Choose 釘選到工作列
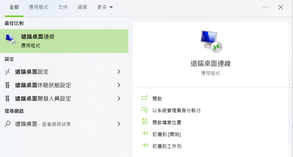Viewport: 293px width, 157px height. coord(167,146)
